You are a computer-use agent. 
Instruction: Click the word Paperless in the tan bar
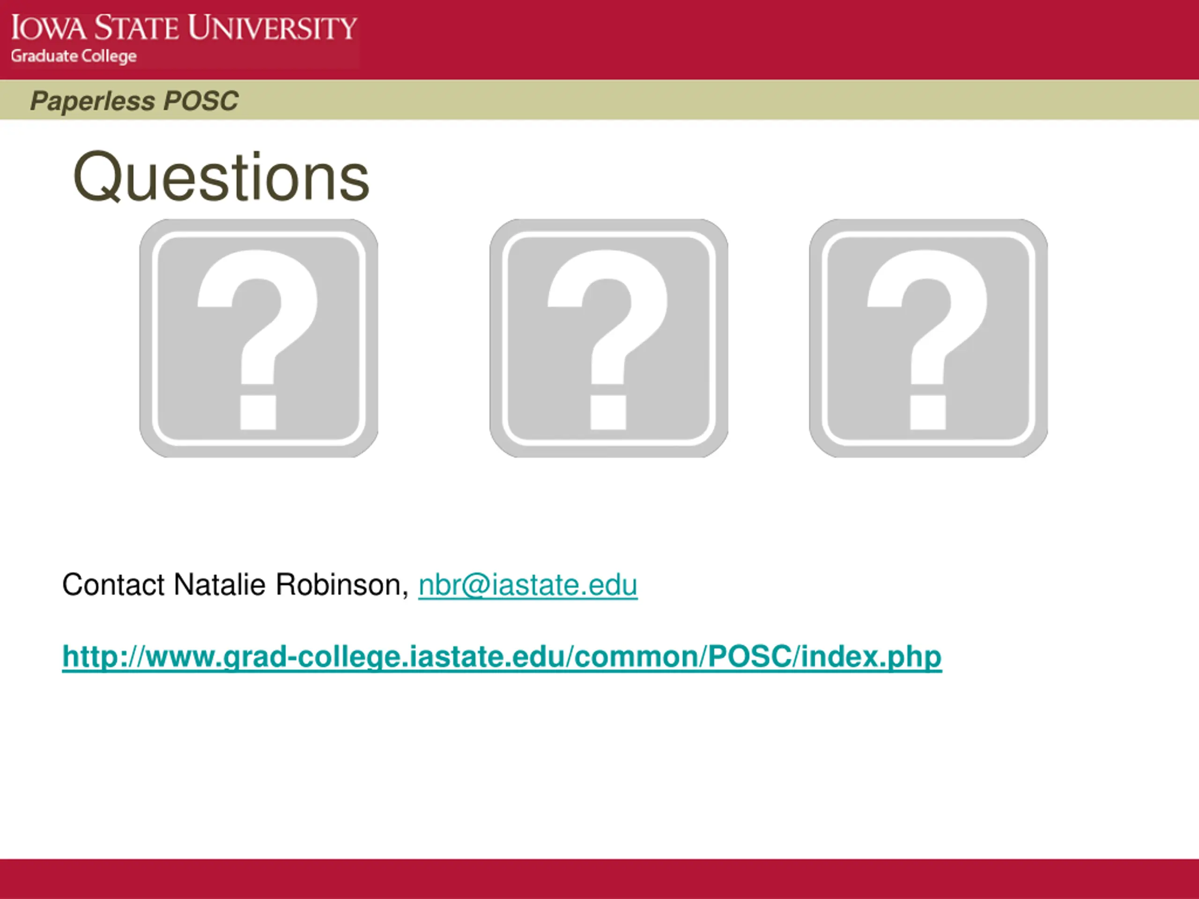pyautogui.click(x=92, y=101)
